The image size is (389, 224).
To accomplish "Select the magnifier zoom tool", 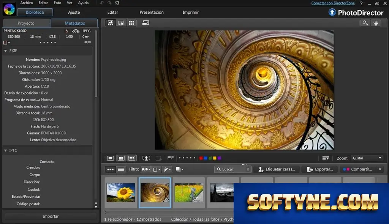I will tap(365, 23).
